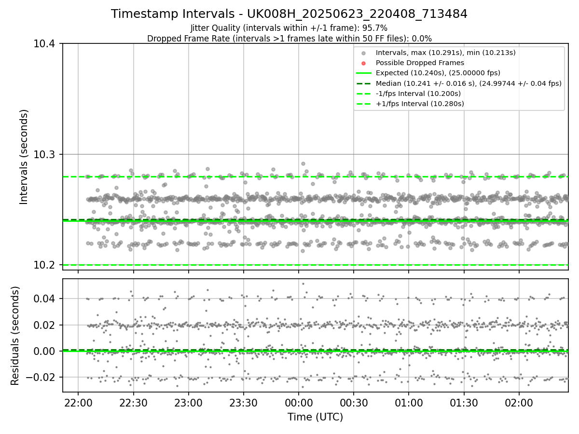579x434 pixels.
Task: Click the -0.02 residuals tick label
Action: point(41,377)
